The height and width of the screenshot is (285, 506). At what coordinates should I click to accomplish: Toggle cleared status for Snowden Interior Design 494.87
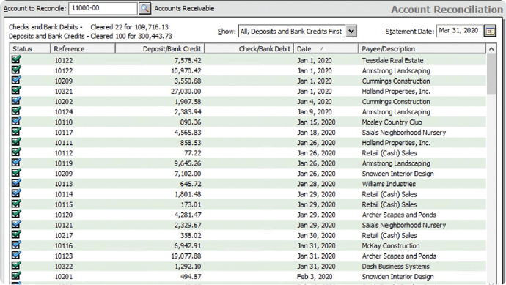[x=16, y=276]
